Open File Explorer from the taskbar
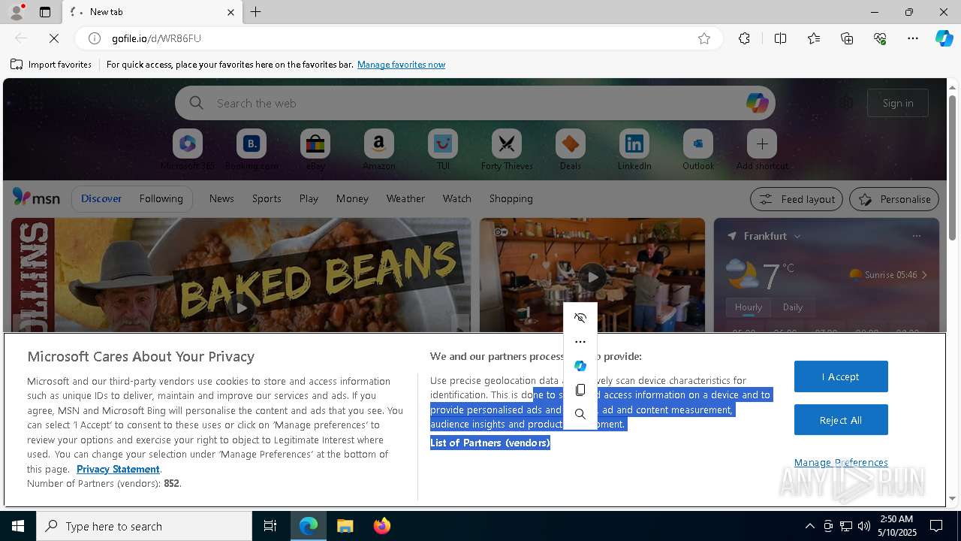The image size is (961, 541). coord(345,526)
